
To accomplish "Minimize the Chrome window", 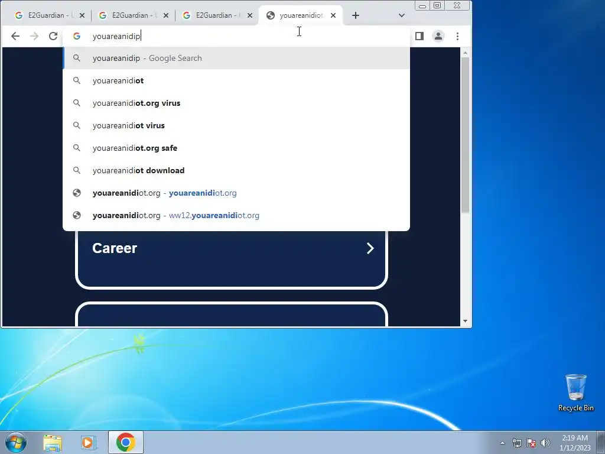I will click(422, 6).
